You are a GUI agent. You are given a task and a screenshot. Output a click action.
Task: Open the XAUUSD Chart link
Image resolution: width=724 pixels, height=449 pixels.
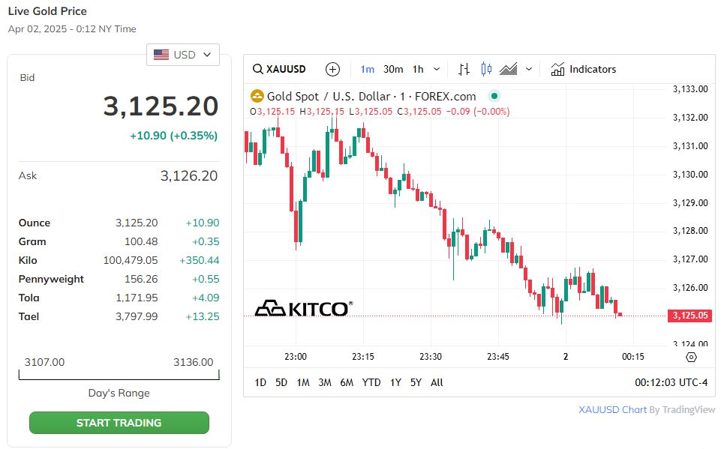click(x=612, y=410)
